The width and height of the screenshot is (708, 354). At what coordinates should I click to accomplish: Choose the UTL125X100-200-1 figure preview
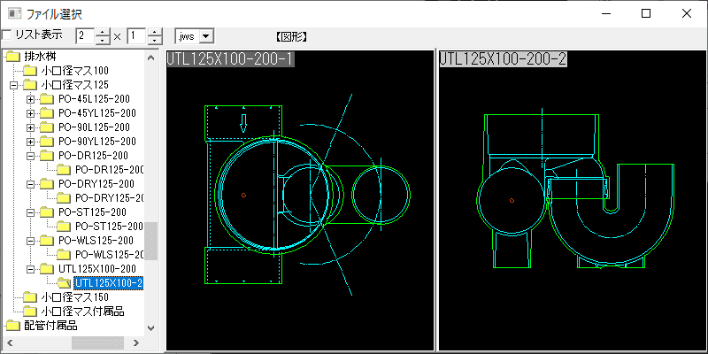[300, 200]
